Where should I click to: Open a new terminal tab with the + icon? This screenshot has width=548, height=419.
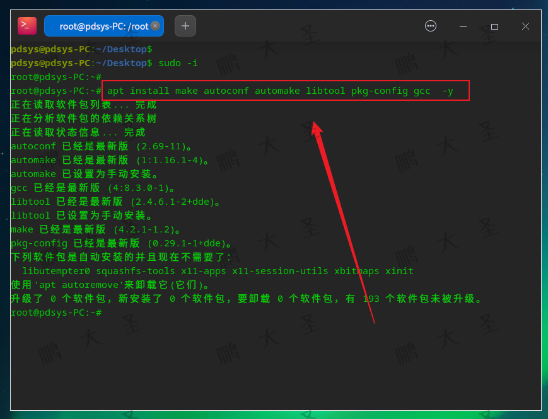click(x=184, y=26)
